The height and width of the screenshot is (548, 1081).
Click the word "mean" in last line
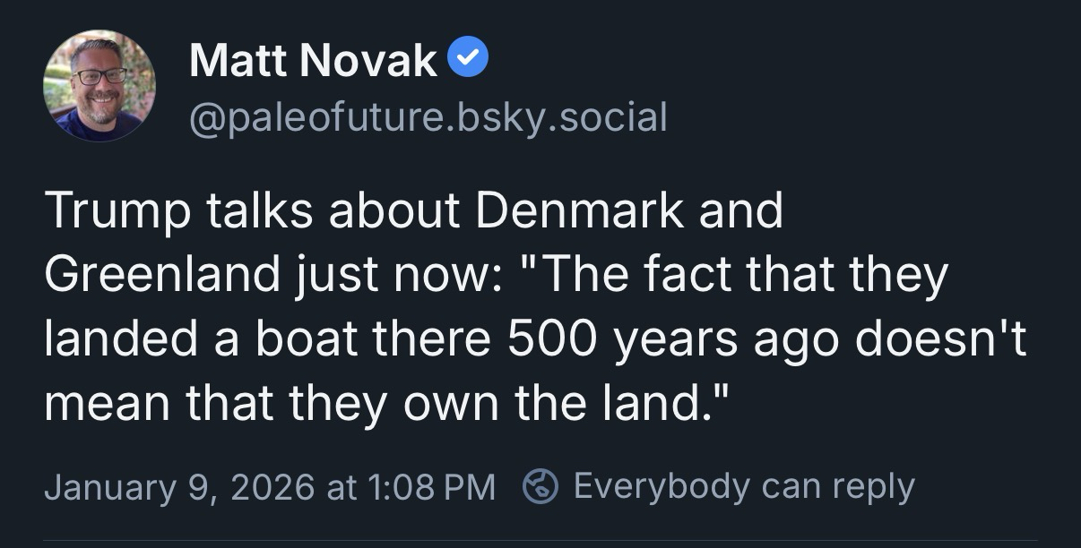pos(101,405)
